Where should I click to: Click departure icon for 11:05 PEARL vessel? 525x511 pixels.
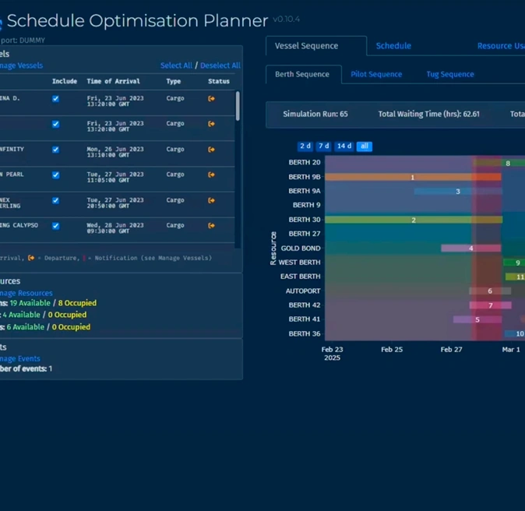pos(211,174)
